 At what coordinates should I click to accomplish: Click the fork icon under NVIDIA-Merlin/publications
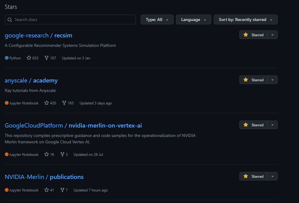click(x=62, y=190)
